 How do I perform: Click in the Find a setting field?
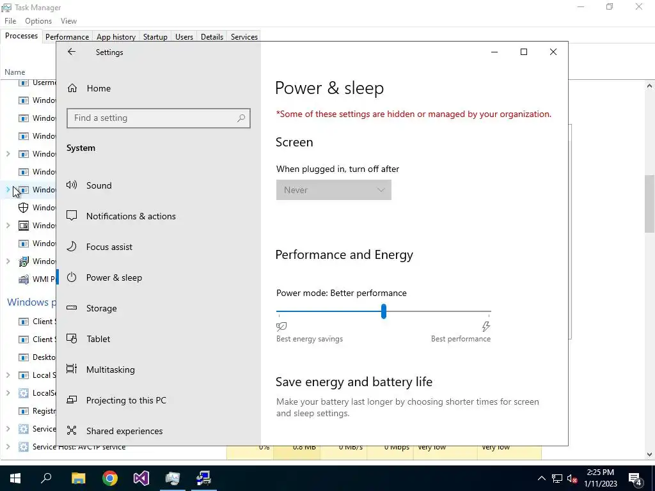[159, 118]
